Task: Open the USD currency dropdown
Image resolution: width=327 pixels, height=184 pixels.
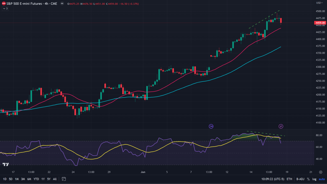Action: [x=319, y=3]
